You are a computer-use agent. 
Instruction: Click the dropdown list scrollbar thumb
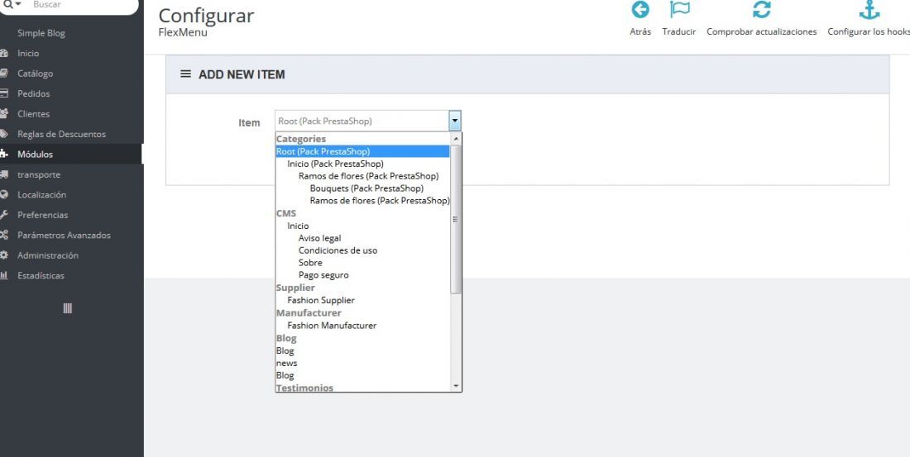click(x=456, y=219)
